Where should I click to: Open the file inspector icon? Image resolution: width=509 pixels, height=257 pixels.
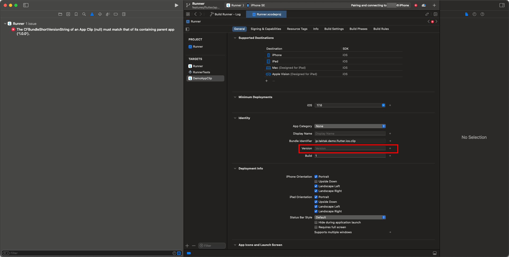coord(466,14)
